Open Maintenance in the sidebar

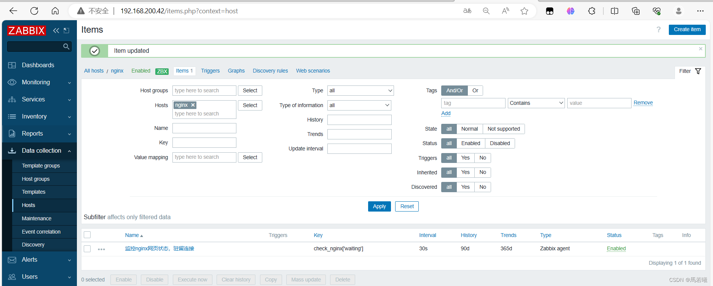coord(37,218)
